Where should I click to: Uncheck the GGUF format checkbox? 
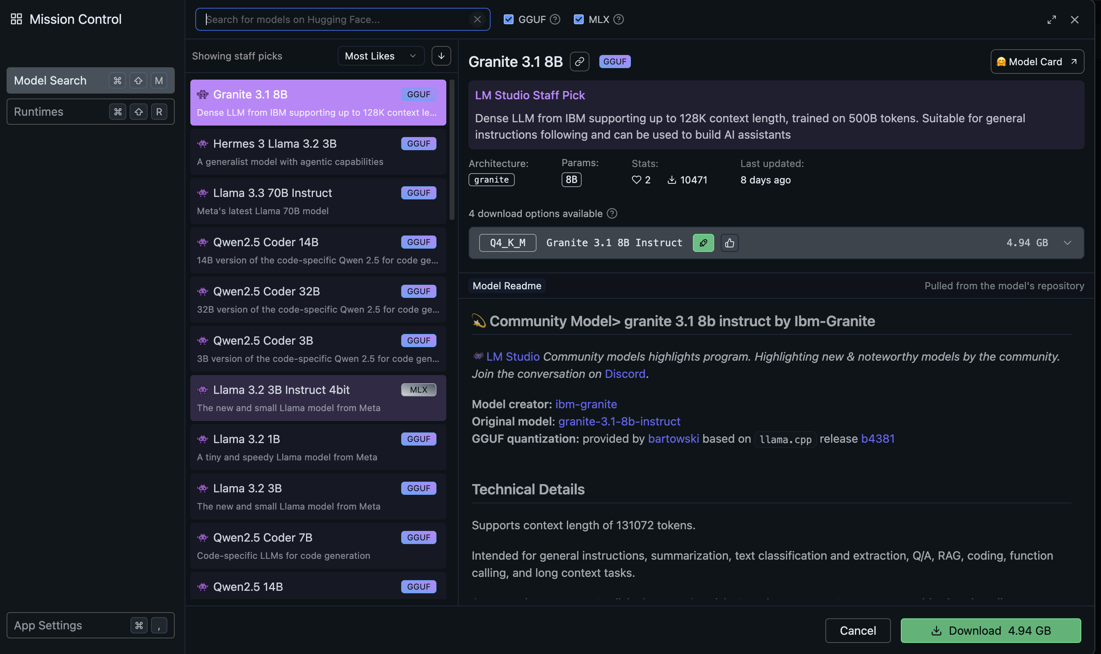(508, 19)
